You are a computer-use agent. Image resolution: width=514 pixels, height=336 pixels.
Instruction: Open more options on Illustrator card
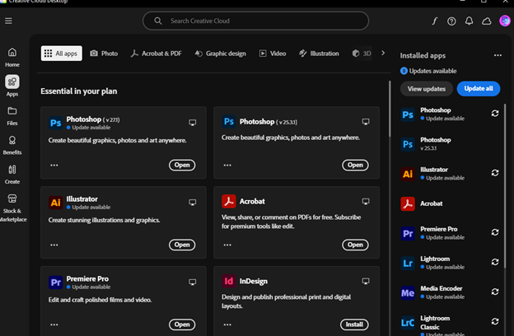point(54,245)
